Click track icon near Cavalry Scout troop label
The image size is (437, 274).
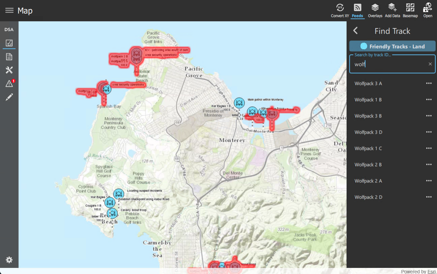pos(112,213)
